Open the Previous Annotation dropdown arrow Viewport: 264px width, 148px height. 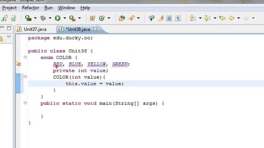point(215,18)
